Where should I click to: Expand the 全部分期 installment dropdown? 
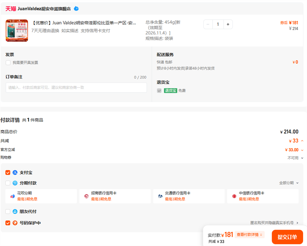(x=288, y=183)
